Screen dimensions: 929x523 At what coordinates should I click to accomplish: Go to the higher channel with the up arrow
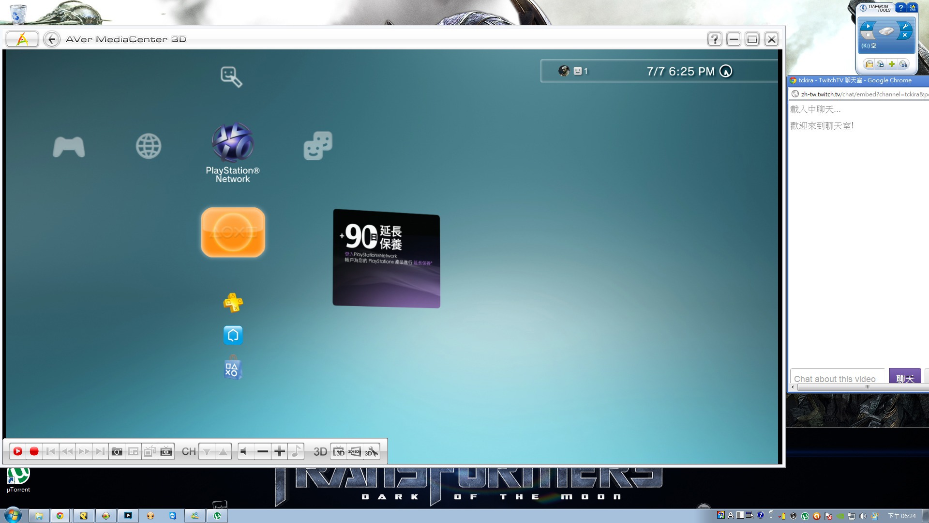(223, 451)
